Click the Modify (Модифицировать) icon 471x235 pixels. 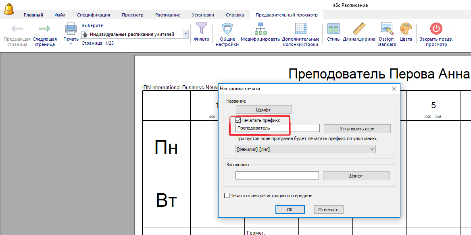point(260,29)
